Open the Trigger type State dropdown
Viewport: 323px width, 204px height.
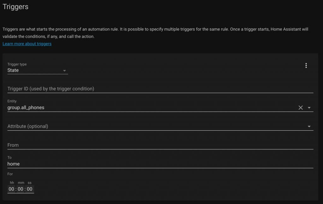(x=38, y=68)
